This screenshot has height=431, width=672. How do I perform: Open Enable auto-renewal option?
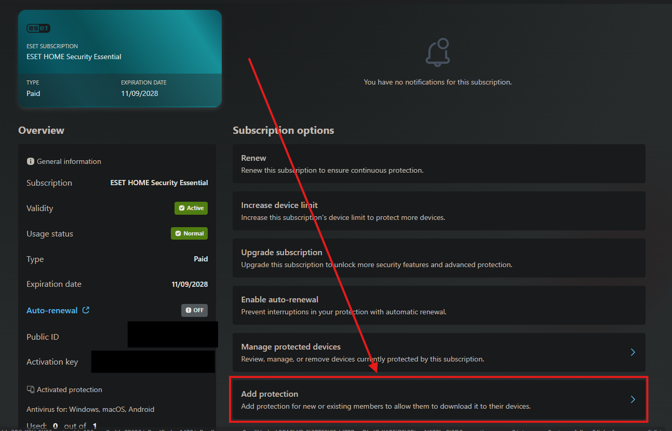(x=439, y=305)
